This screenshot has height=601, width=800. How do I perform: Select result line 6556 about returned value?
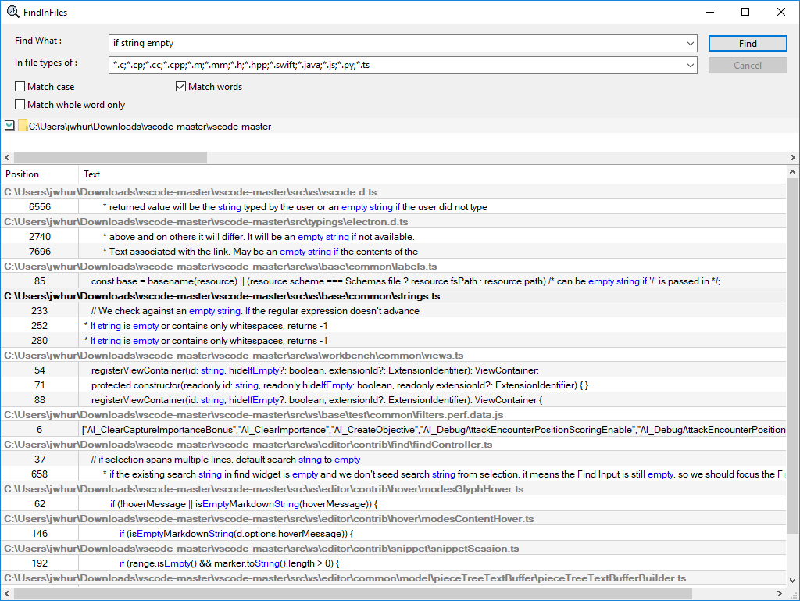pyautogui.click(x=394, y=207)
